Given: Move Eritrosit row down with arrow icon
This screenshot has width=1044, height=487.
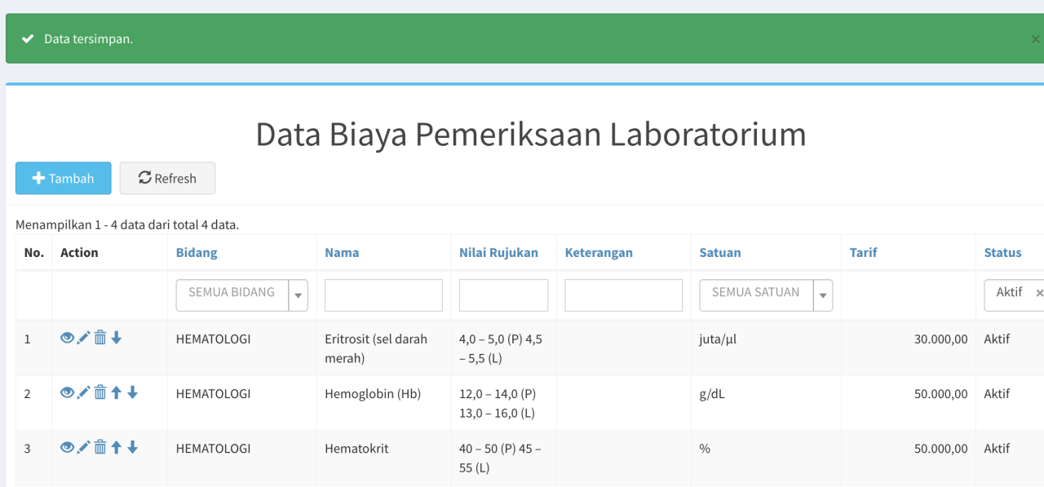Looking at the screenshot, I should tap(116, 338).
